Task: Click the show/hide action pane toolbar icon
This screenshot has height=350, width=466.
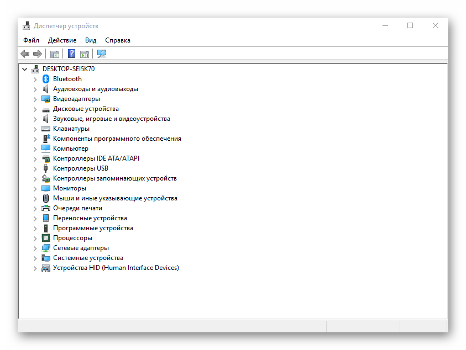Action: tap(85, 54)
